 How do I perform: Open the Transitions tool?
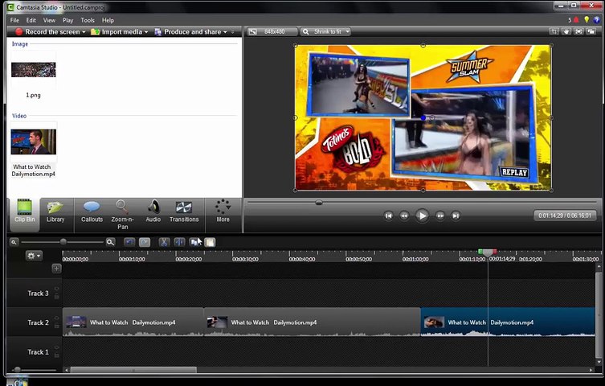click(184, 212)
